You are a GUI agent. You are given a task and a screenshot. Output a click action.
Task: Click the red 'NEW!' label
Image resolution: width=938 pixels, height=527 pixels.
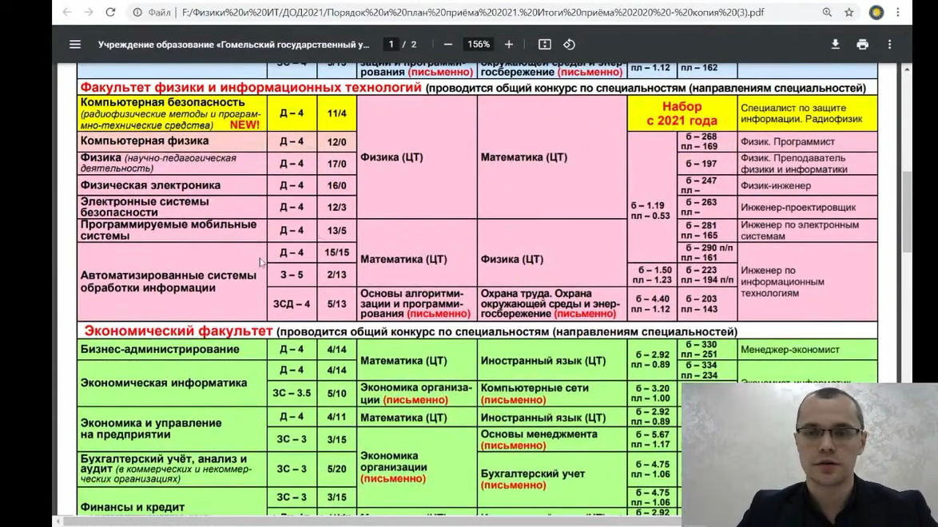click(244, 125)
